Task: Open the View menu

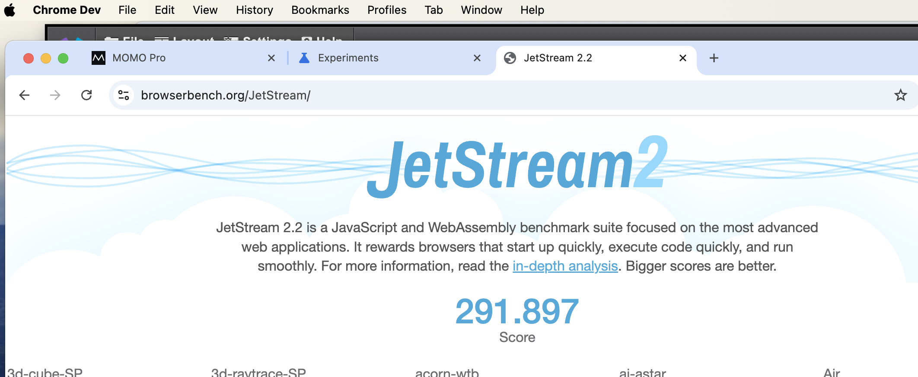Action: 205,10
